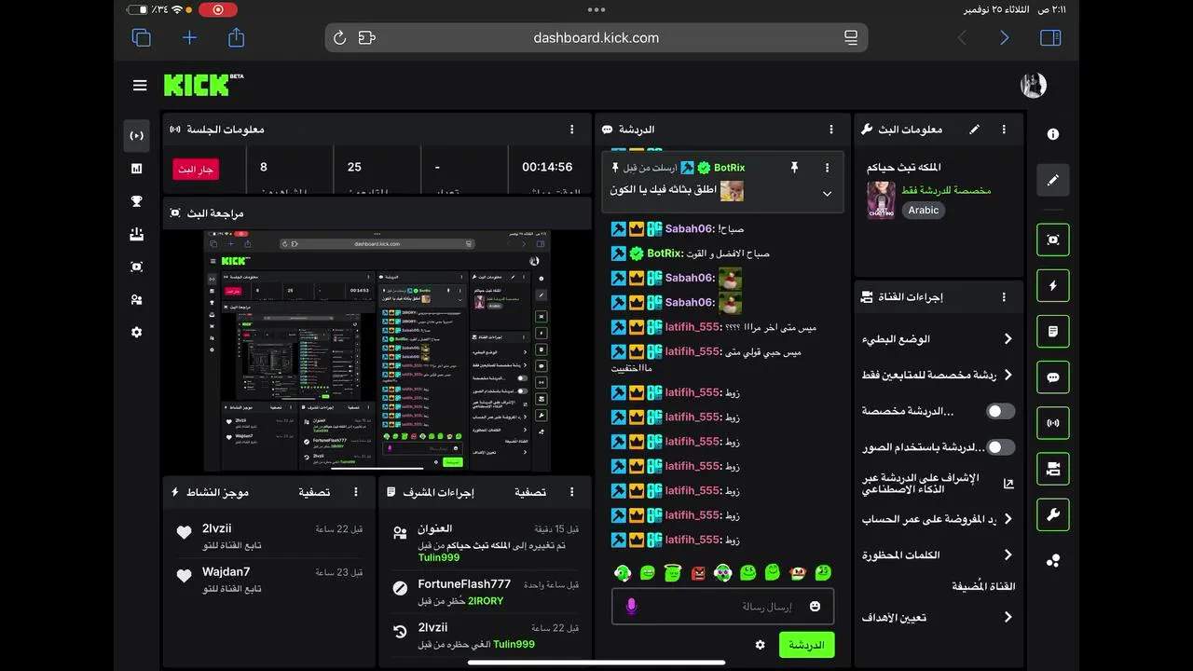The height and width of the screenshot is (671, 1193).
Task: Open the Kick hamburger menu
Action: [x=140, y=86]
